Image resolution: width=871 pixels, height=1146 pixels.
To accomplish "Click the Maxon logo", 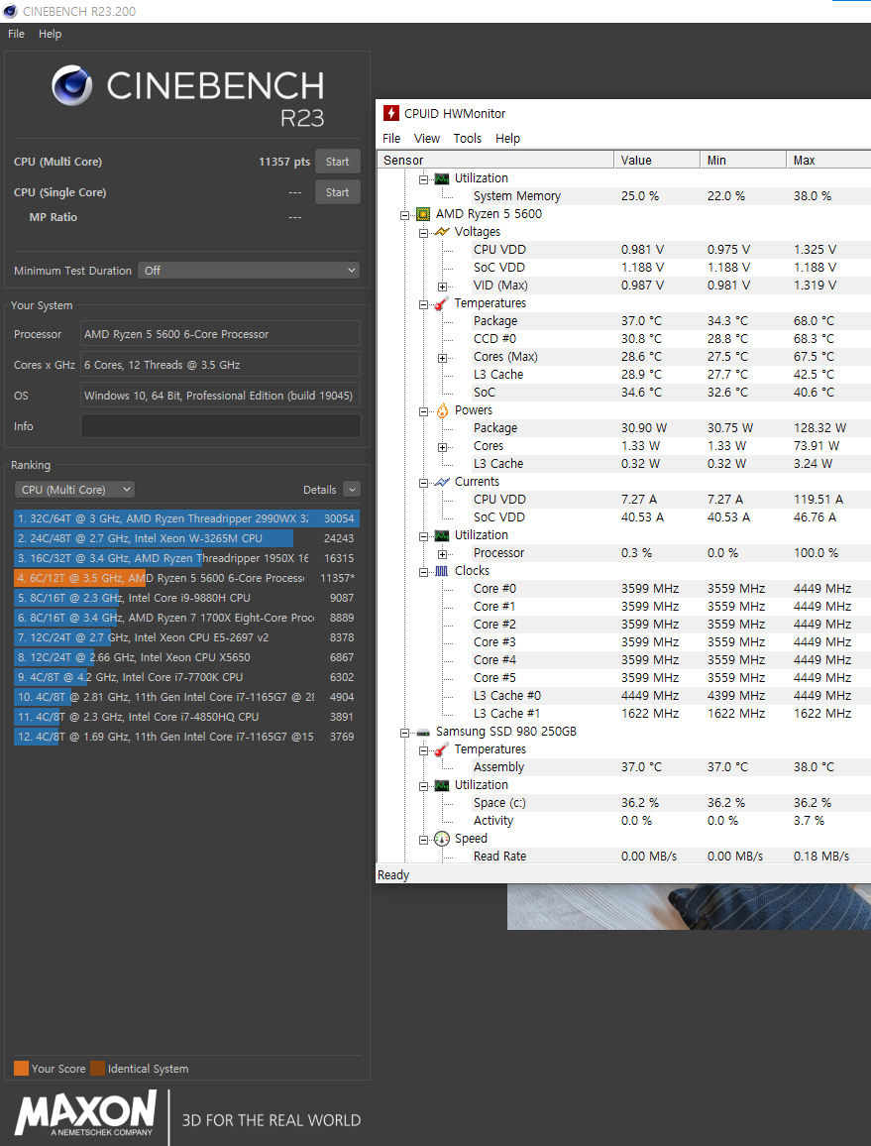I will pyautogui.click(x=85, y=1113).
